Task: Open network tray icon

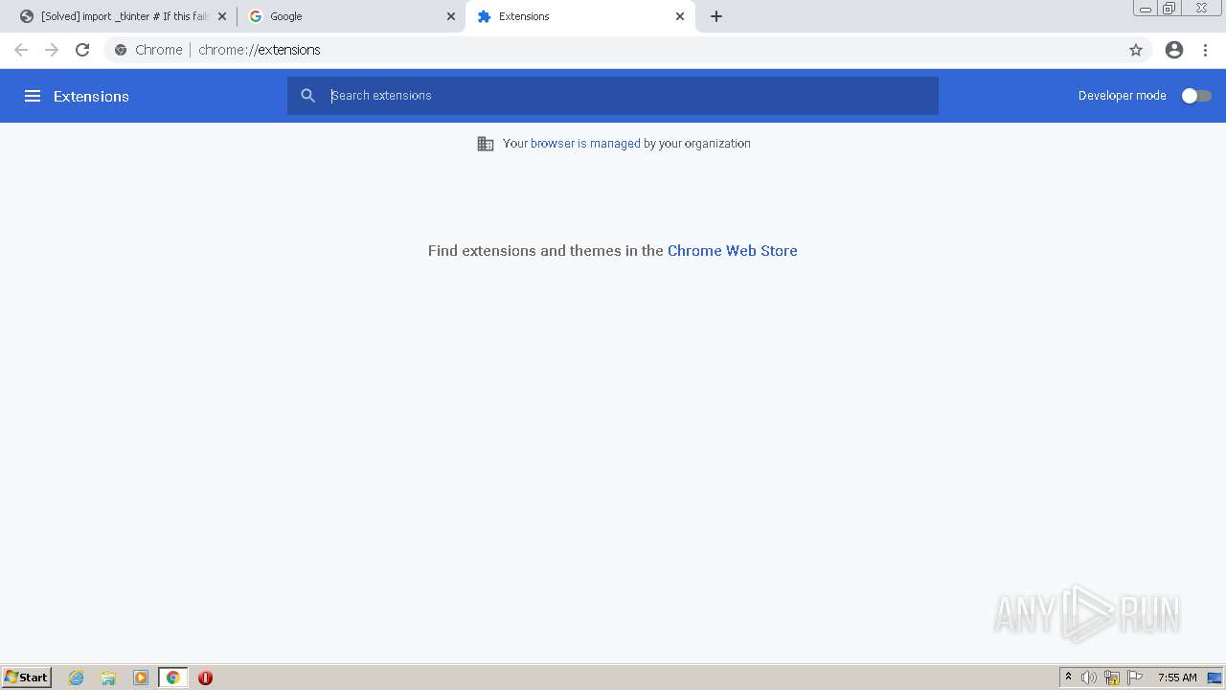Action: click(1112, 678)
